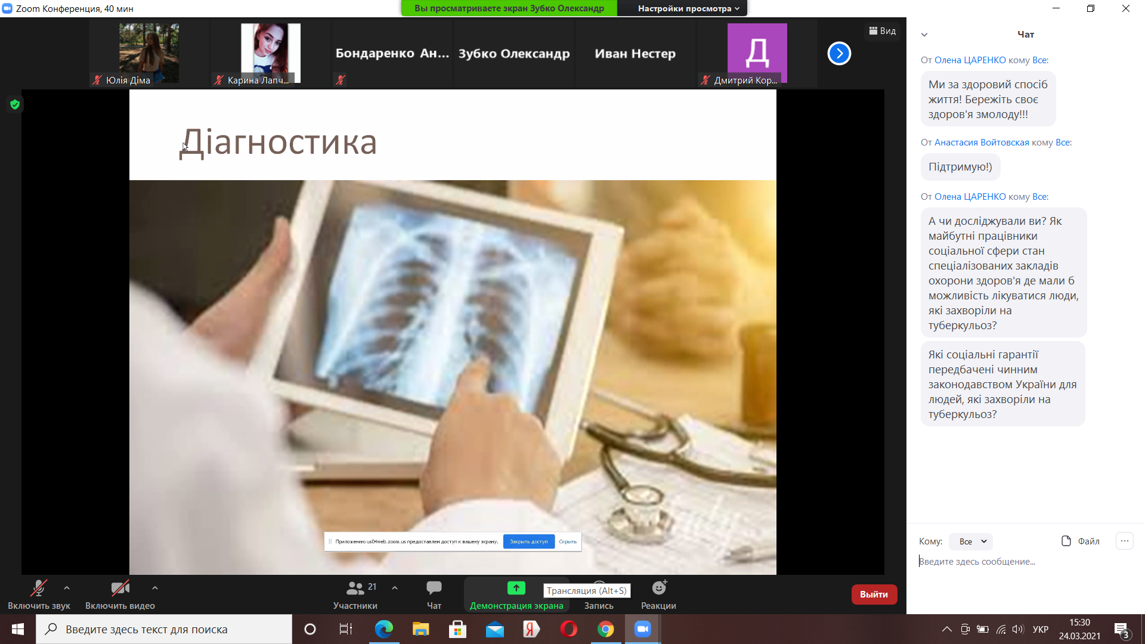
Task: Open the chat more options ellipsis
Action: coord(1124,541)
